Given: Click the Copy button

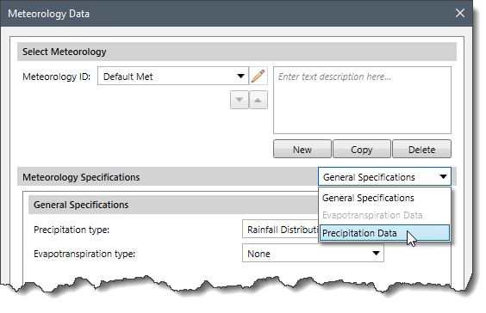Looking at the screenshot, I should pos(362,150).
